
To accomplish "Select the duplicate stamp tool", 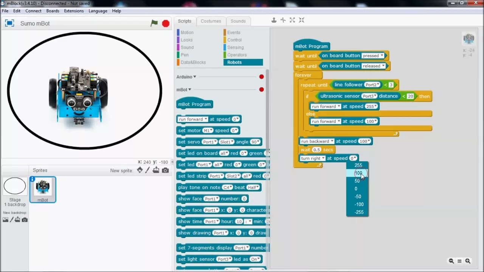I will (274, 20).
